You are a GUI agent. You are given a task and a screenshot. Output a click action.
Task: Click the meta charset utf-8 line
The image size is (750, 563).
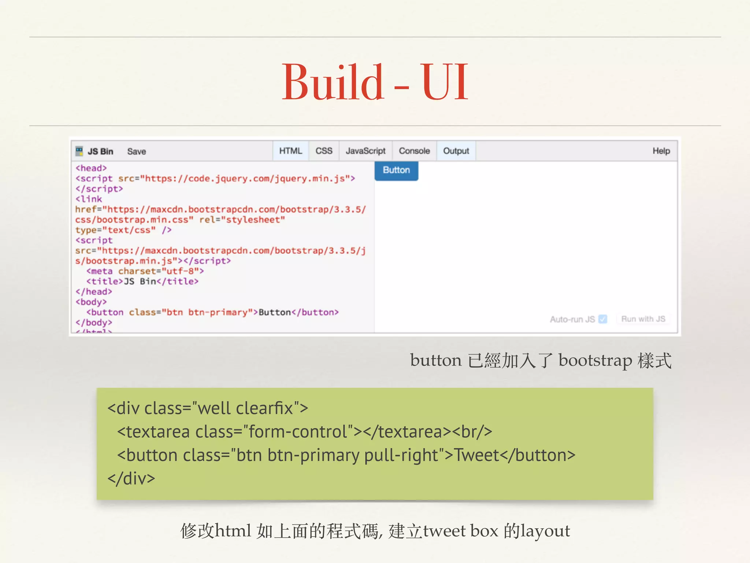pyautogui.click(x=145, y=271)
